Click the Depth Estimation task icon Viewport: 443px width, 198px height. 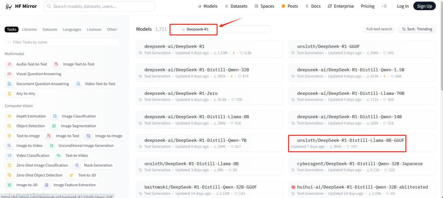tap(9, 116)
